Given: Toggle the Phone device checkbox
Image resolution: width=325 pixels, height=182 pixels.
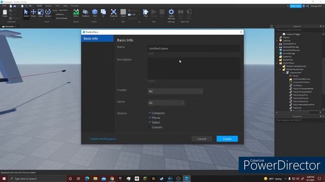Looking at the screenshot, I should tap(150, 118).
